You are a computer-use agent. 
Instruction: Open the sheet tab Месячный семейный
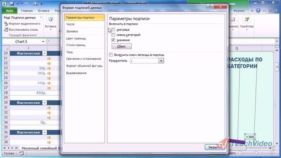pos(41,148)
